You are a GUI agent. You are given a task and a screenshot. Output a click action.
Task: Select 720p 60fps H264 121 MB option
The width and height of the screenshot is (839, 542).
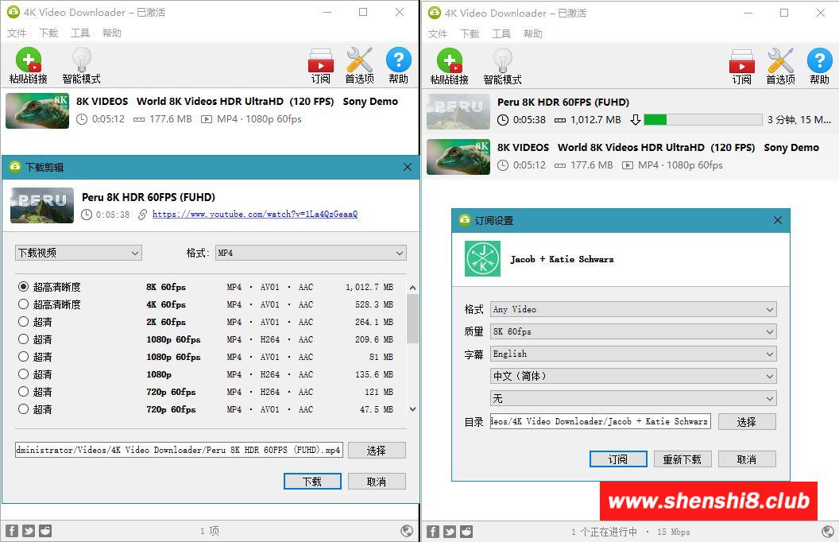pos(23,391)
